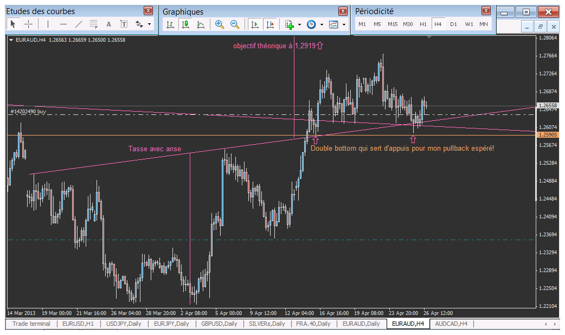The image size is (565, 335).
Task: Select W1 weekly timeframe
Action: tap(469, 24)
